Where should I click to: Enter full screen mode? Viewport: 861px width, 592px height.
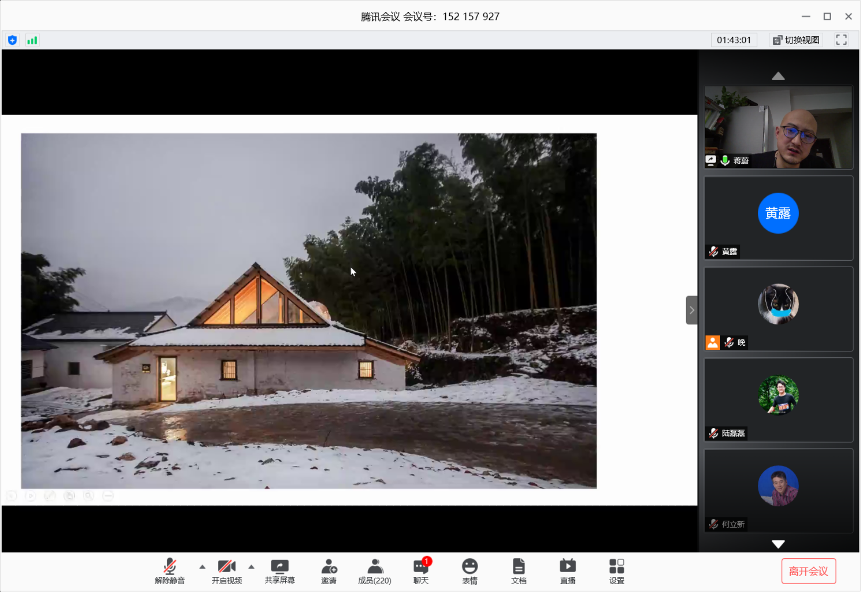point(841,40)
